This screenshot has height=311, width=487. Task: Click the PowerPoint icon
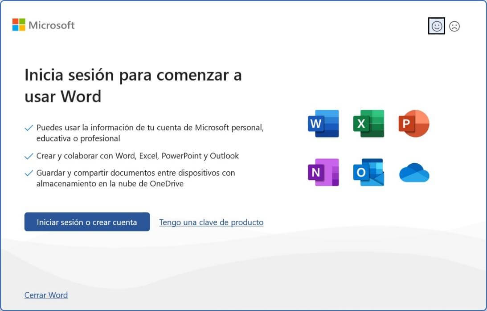point(413,124)
